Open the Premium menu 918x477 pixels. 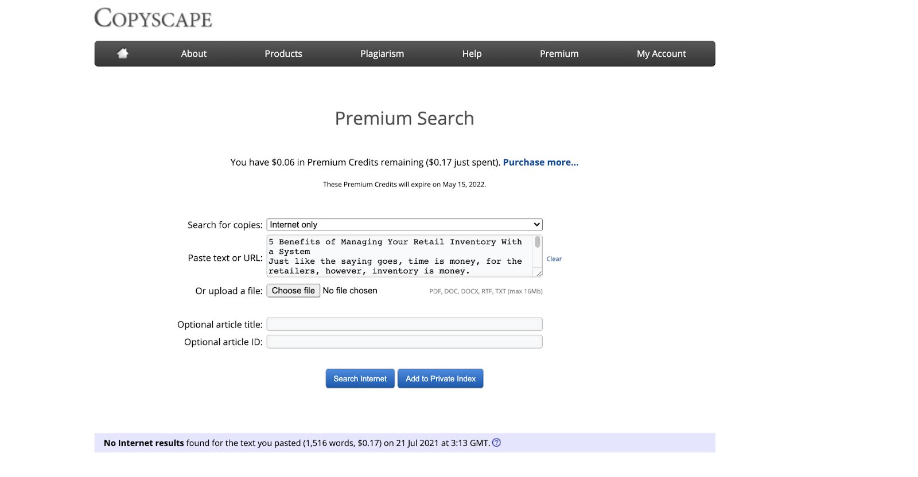(x=559, y=53)
